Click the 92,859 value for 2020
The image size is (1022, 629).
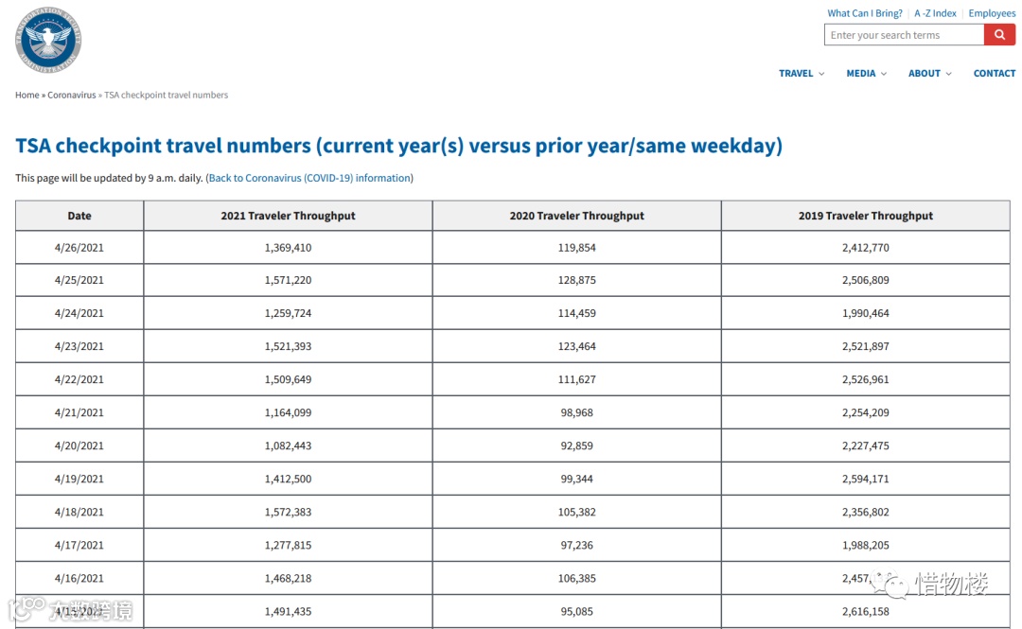click(577, 446)
